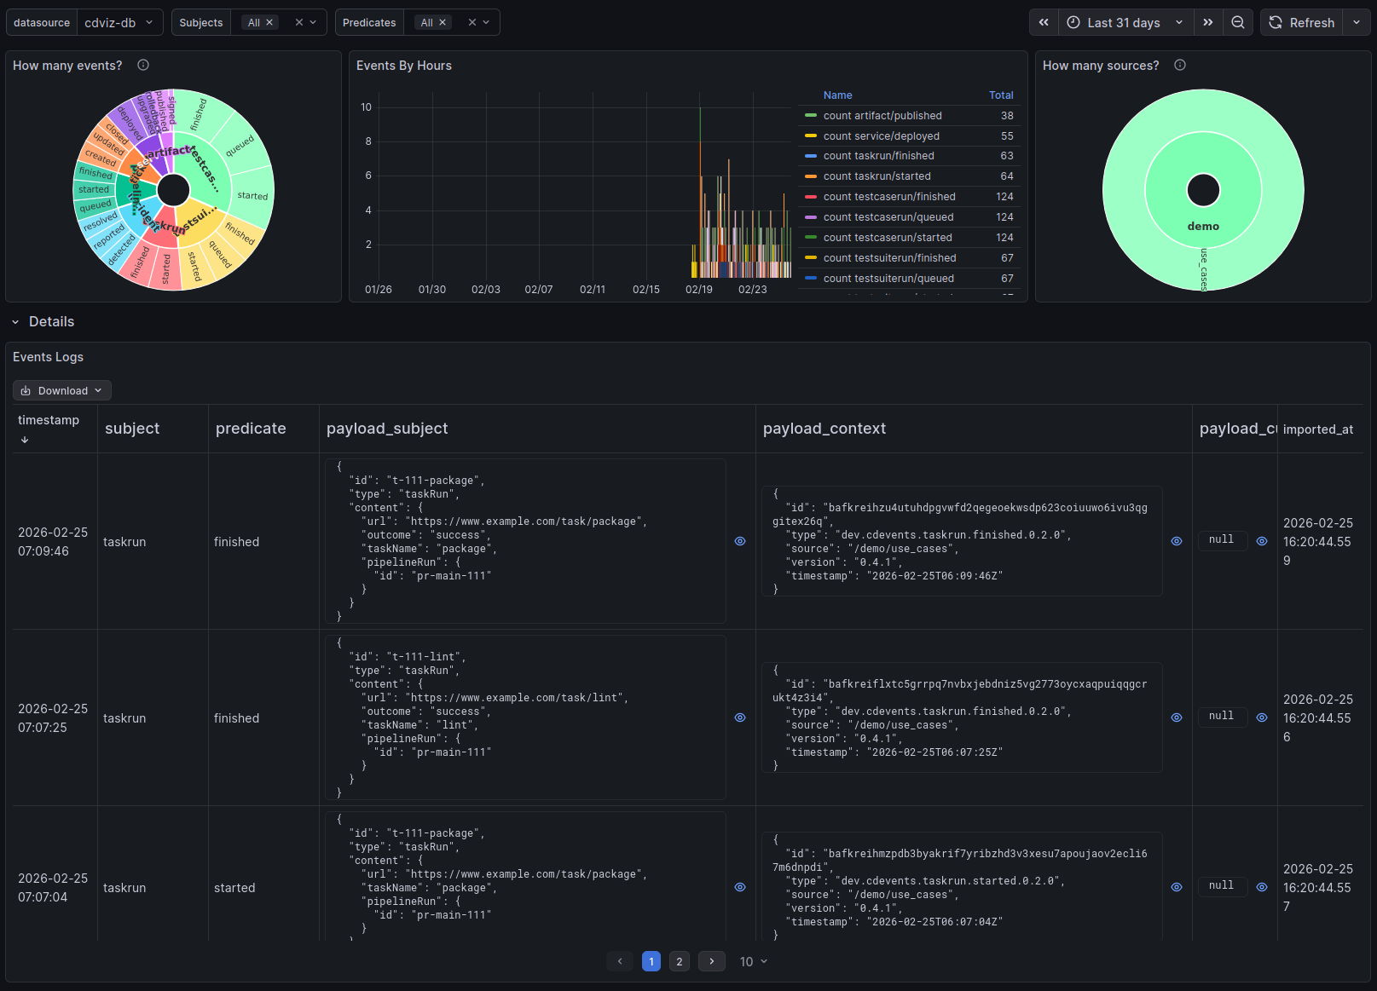Remove the All tag in Predicates filter
Screen dimensions: 1377x991
(x=443, y=23)
